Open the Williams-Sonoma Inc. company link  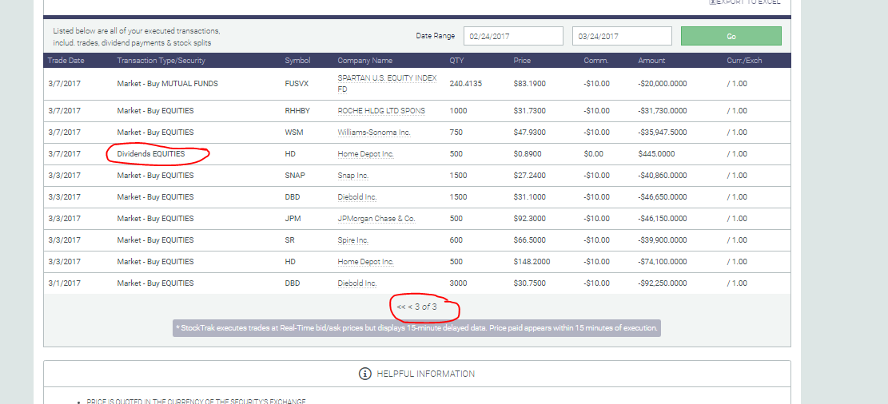click(x=374, y=133)
